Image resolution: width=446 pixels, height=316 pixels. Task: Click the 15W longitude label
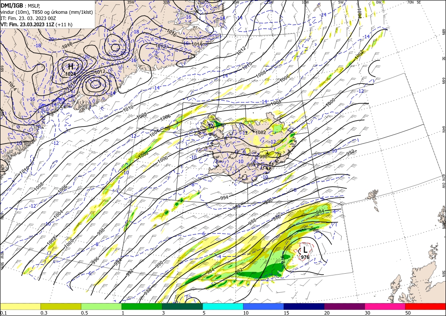point(270,2)
